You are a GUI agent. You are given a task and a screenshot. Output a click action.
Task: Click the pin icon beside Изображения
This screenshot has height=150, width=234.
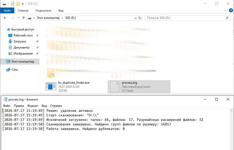coord(37,54)
